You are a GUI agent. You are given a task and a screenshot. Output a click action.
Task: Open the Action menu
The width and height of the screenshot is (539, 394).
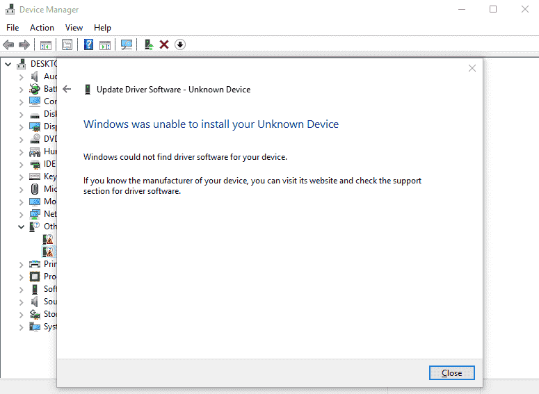tap(42, 28)
